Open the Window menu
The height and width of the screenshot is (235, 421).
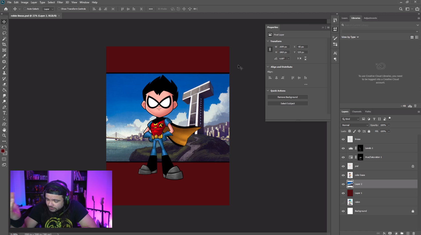click(84, 2)
